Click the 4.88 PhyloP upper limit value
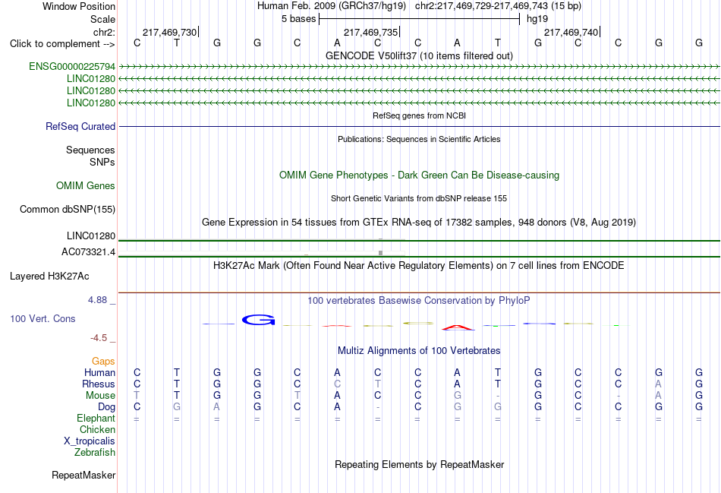Viewport: 721px width, 493px height. 97,300
